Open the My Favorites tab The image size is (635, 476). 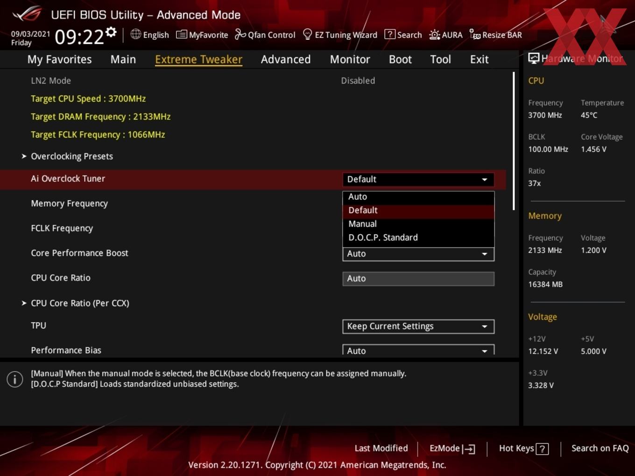tap(59, 59)
